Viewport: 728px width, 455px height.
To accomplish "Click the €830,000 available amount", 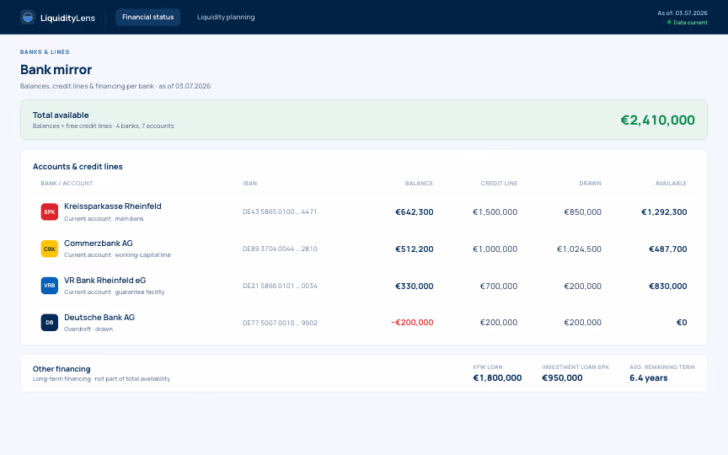I will click(x=667, y=286).
